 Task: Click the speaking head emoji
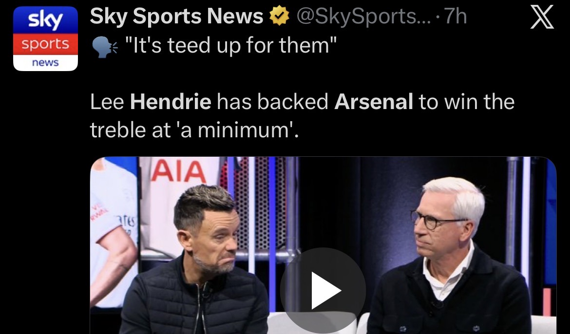point(105,47)
